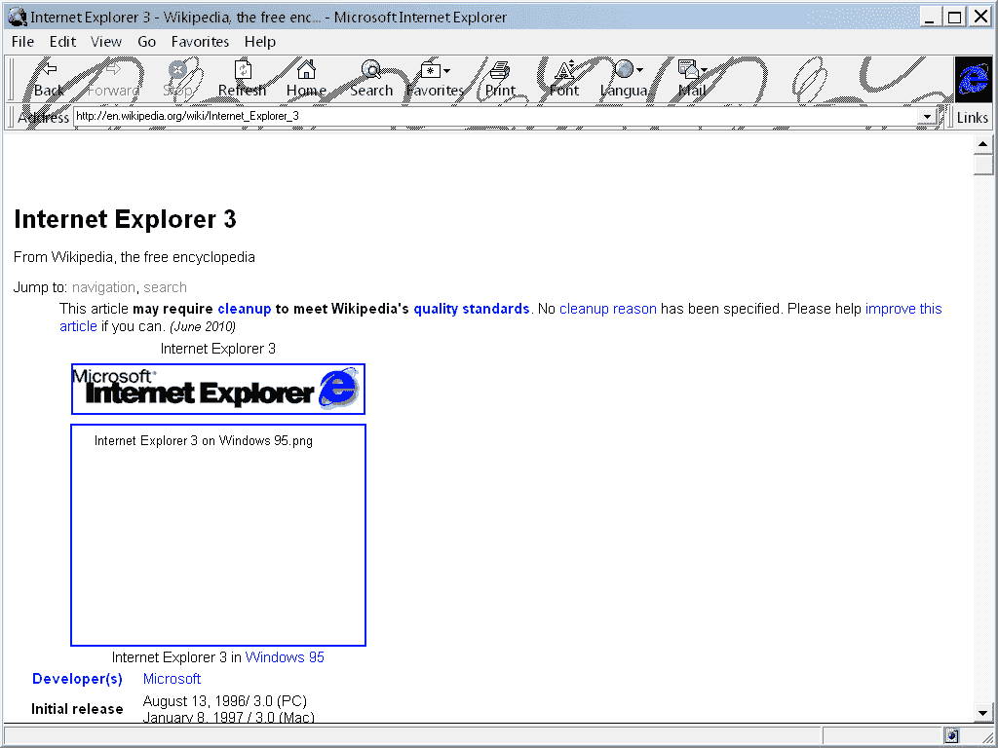Open the Language button dropdown arrow
The height and width of the screenshot is (748, 998).
click(639, 70)
